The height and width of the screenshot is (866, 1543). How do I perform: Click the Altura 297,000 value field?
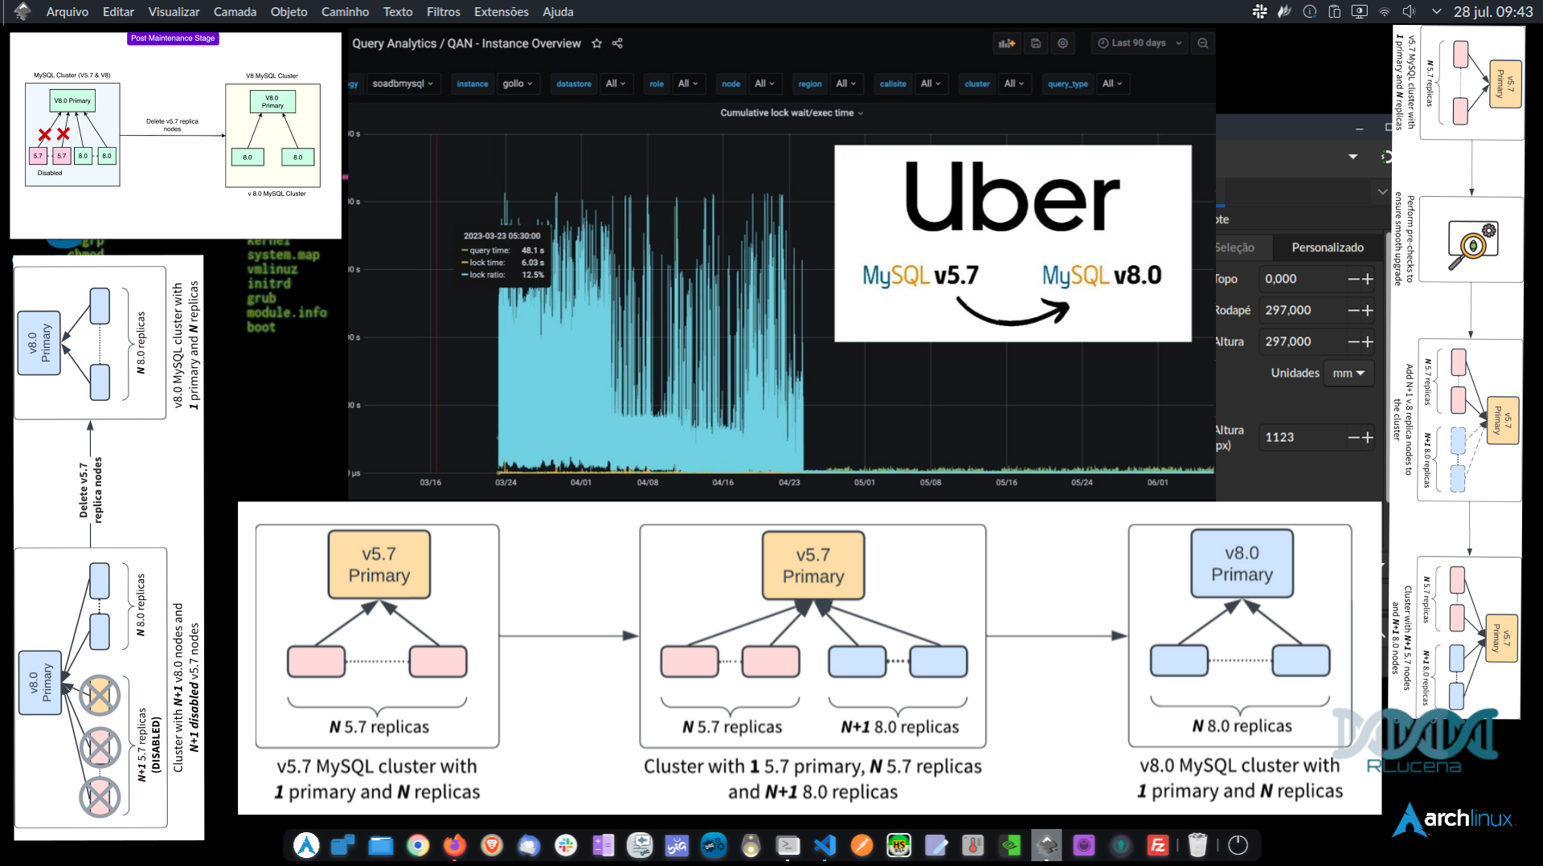1302,341
